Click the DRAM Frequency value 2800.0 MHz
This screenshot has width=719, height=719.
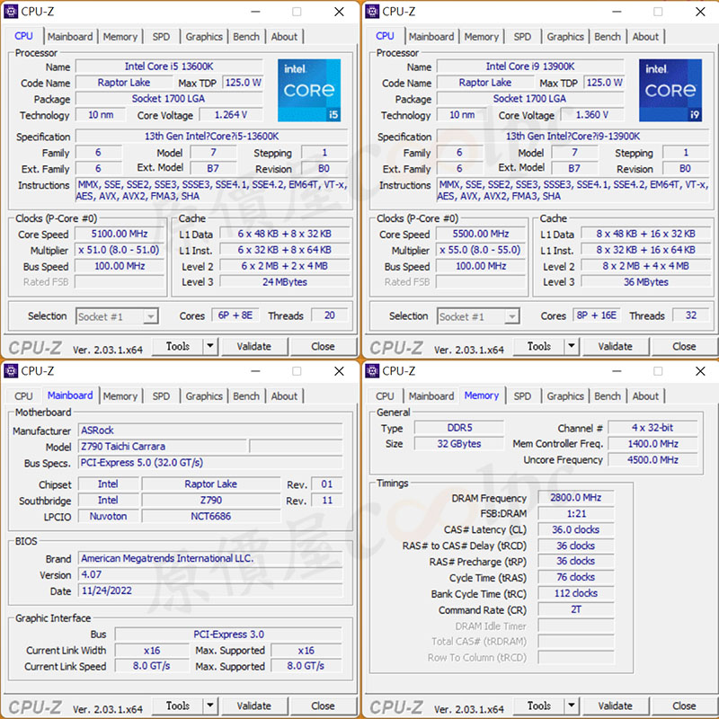coord(576,498)
